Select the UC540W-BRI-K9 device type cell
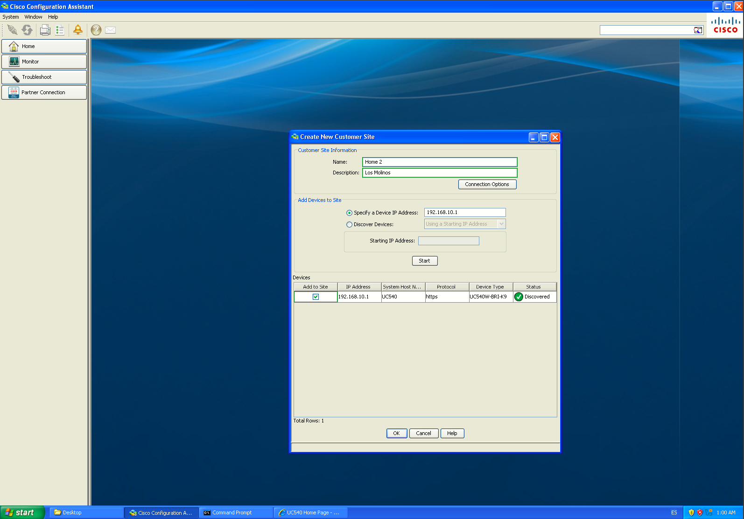The image size is (744, 519). coord(490,297)
